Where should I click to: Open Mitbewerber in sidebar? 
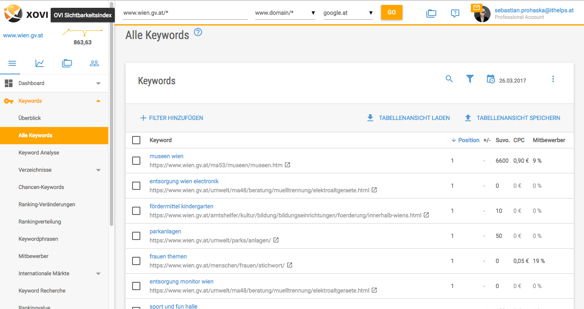tap(33, 256)
